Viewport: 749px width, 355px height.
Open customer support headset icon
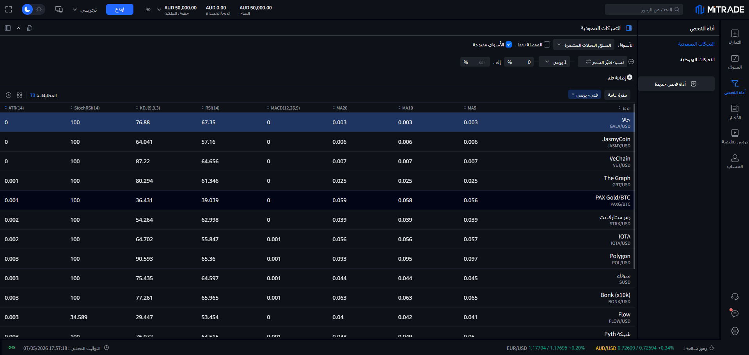coord(735,297)
